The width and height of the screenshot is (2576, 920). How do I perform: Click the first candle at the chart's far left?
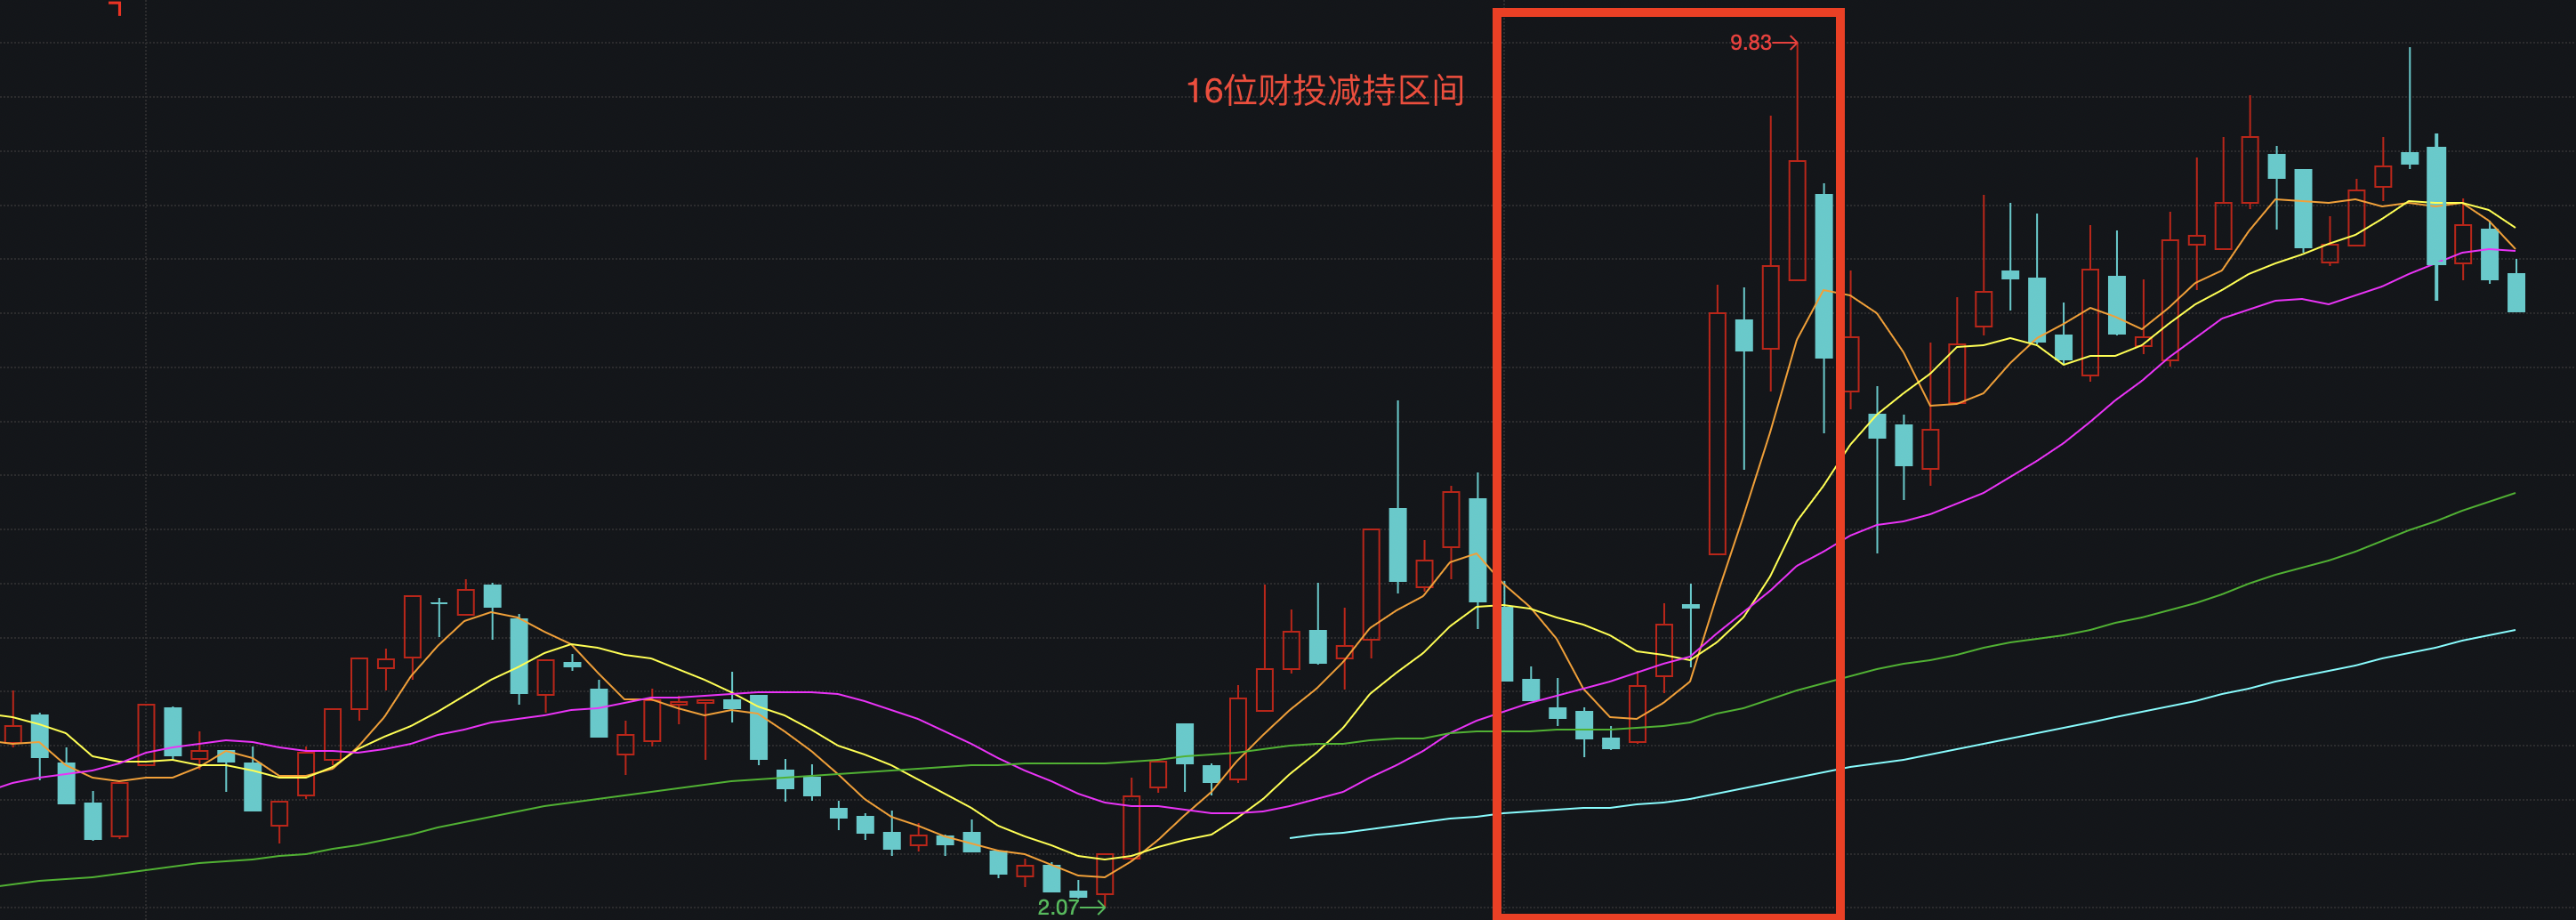[x=13, y=734]
